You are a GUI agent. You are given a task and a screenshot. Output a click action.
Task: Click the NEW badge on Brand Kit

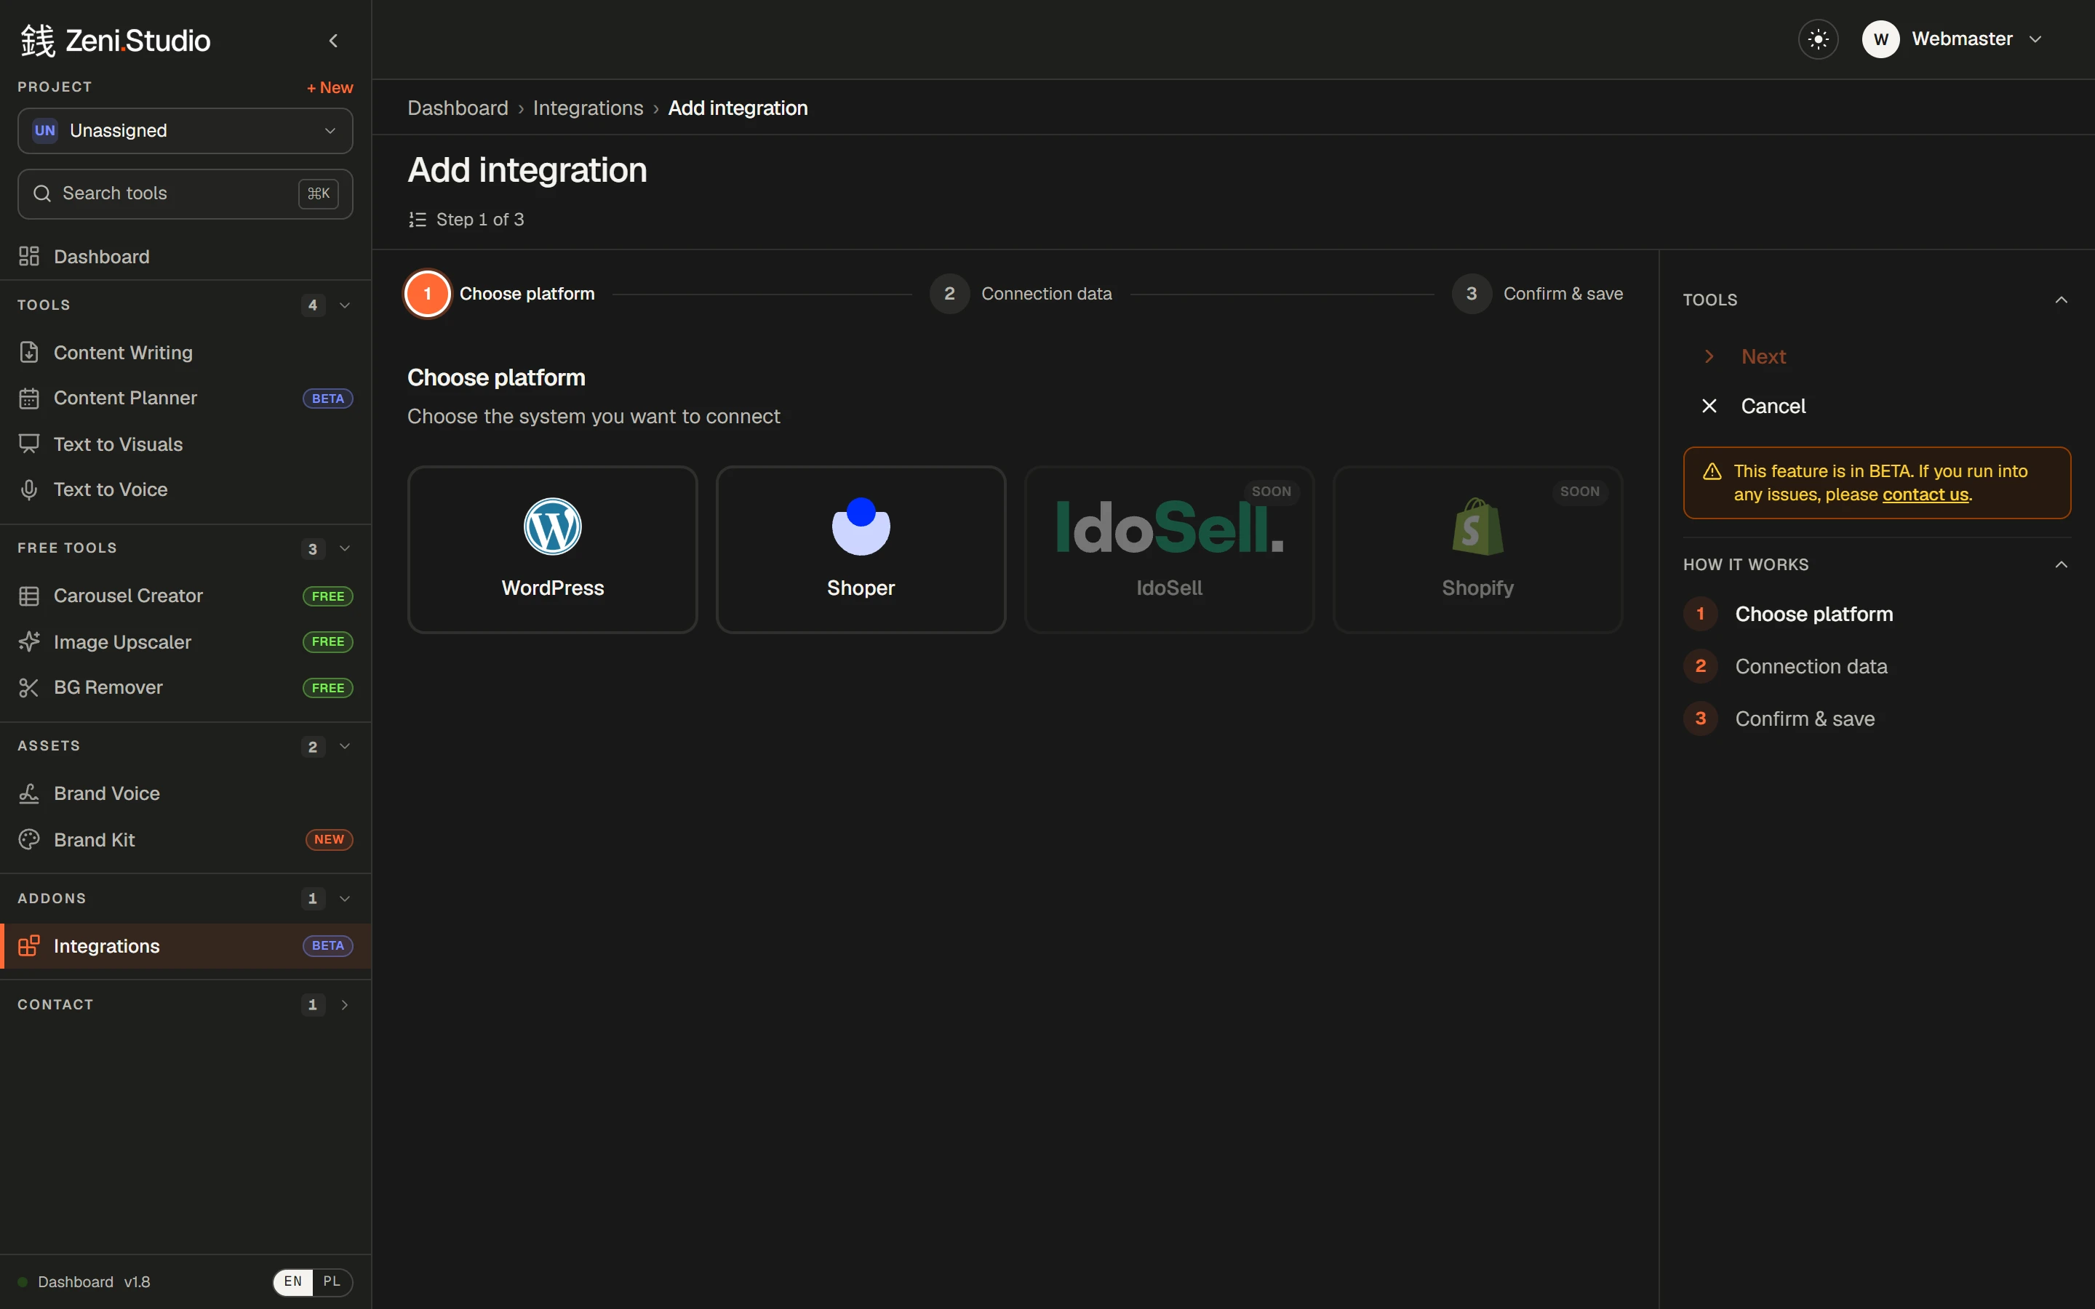329,840
